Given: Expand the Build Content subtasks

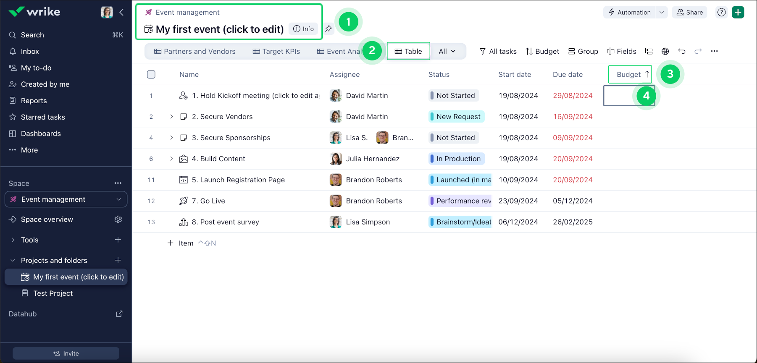Looking at the screenshot, I should pyautogui.click(x=171, y=159).
